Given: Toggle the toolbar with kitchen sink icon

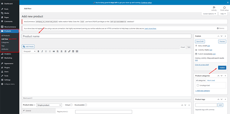Looking at the screenshot, I should [x=77, y=51].
